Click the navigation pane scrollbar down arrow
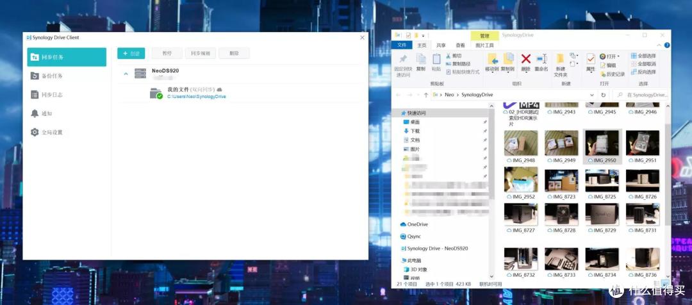Screen dimensions: 692x305 coord(491,278)
